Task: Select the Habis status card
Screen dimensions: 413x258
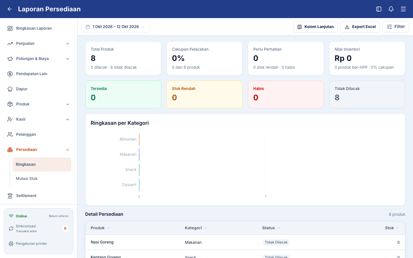Action: [286, 94]
